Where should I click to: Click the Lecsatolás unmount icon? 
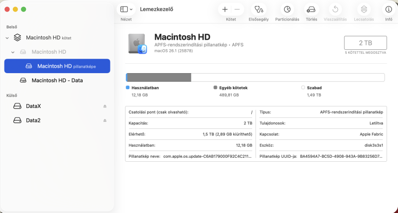click(x=364, y=9)
